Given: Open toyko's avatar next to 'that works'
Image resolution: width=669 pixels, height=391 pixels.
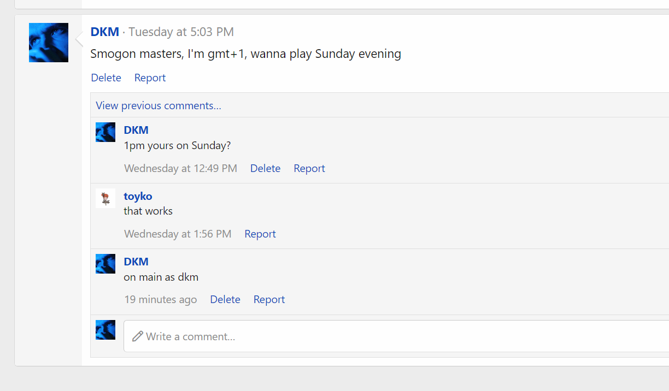Looking at the screenshot, I should point(105,198).
